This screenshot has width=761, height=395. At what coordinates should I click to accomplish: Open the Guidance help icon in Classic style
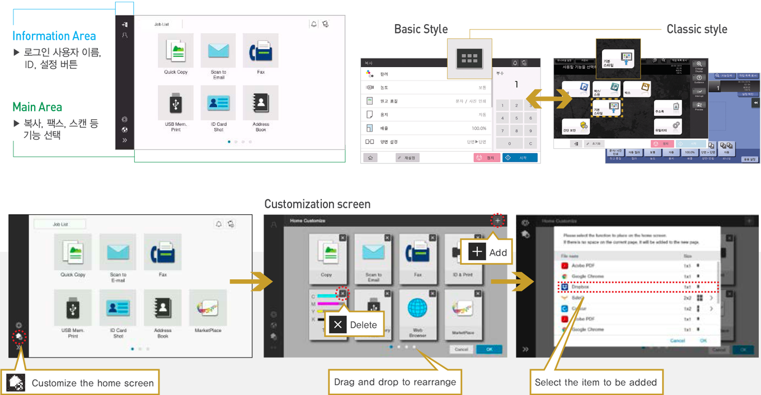(699, 79)
